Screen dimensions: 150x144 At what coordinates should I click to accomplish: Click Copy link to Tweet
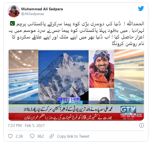[x=73, y=136]
